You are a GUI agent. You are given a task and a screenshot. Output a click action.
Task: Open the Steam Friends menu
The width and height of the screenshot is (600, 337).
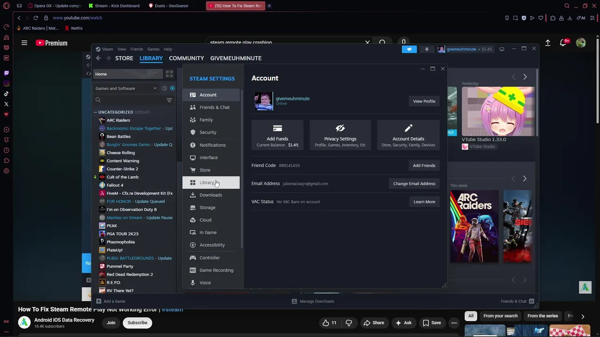137,49
